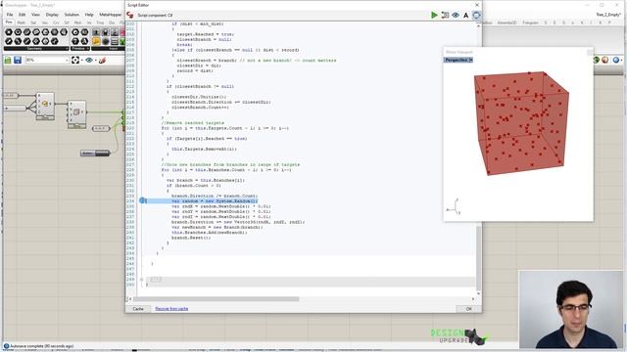Screen dimensions: 627x352
Task: Select the panel showing 0.0.7 on canvas
Action: click(x=100, y=128)
